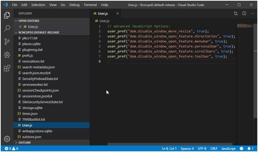Click line number 5 in gutter
The image size is (258, 152).
tap(100, 46)
